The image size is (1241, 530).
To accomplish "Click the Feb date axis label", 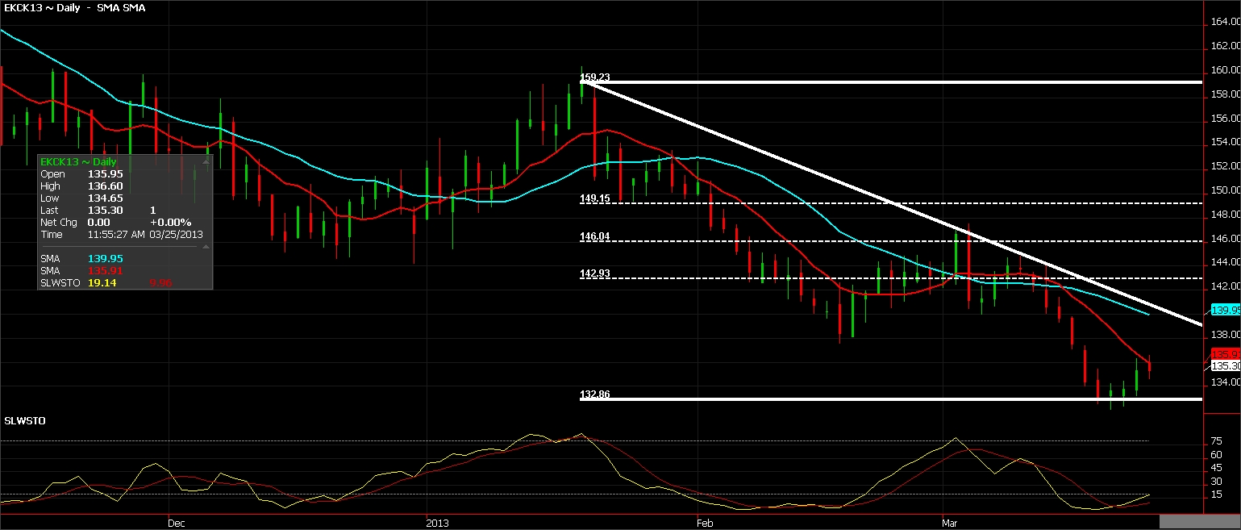I will pos(706,523).
